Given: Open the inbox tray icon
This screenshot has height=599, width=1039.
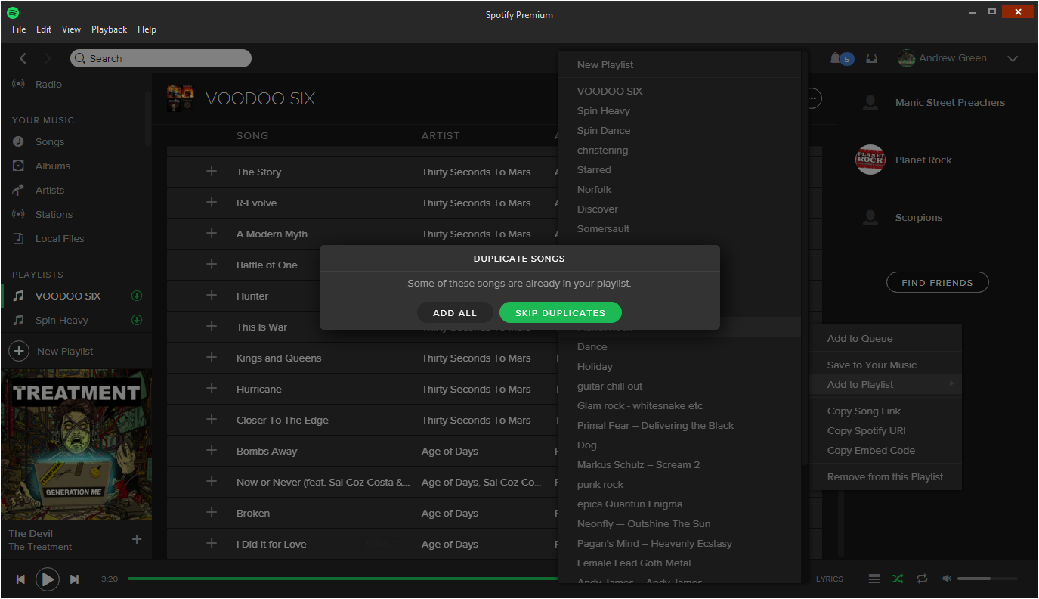Looking at the screenshot, I should [871, 58].
